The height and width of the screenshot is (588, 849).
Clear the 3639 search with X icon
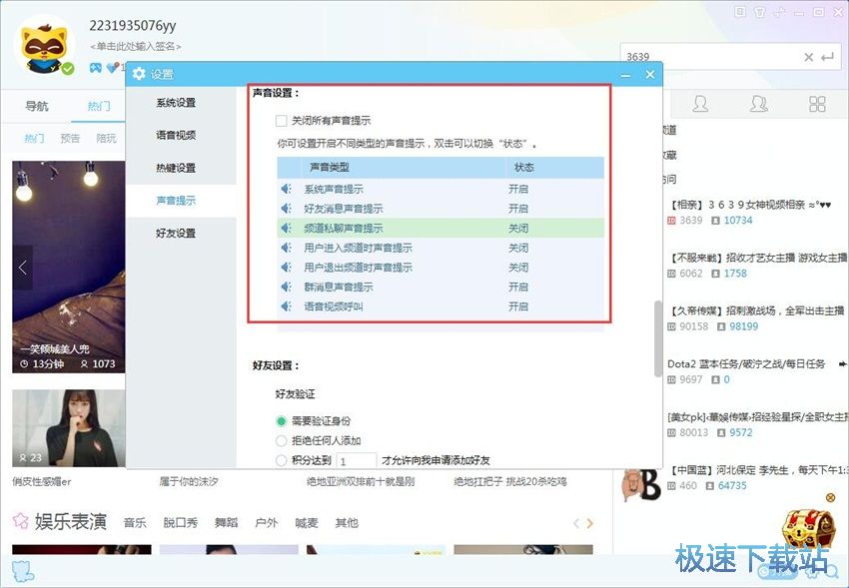pyautogui.click(x=808, y=57)
